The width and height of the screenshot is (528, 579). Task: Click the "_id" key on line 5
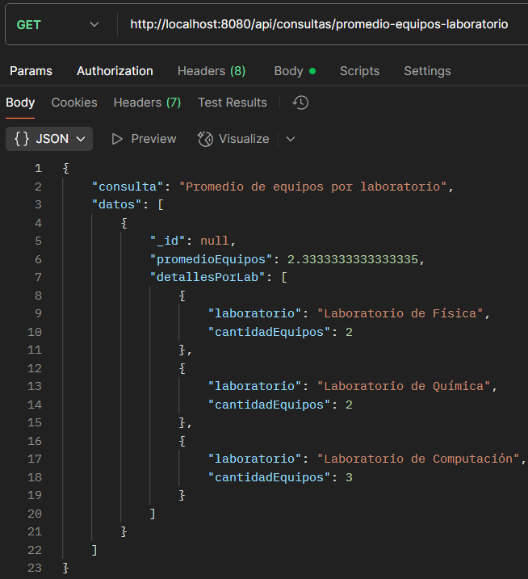(167, 241)
